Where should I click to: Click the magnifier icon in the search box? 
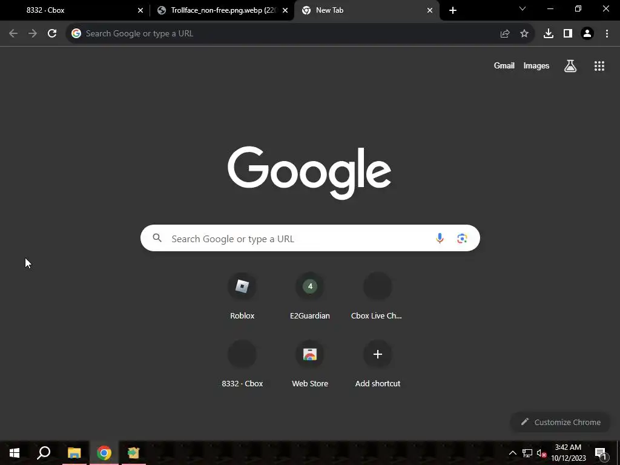pos(157,237)
